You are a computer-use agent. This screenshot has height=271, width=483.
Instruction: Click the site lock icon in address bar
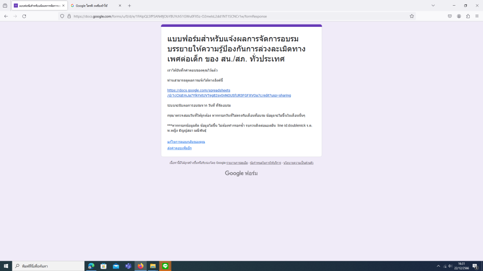point(69,16)
